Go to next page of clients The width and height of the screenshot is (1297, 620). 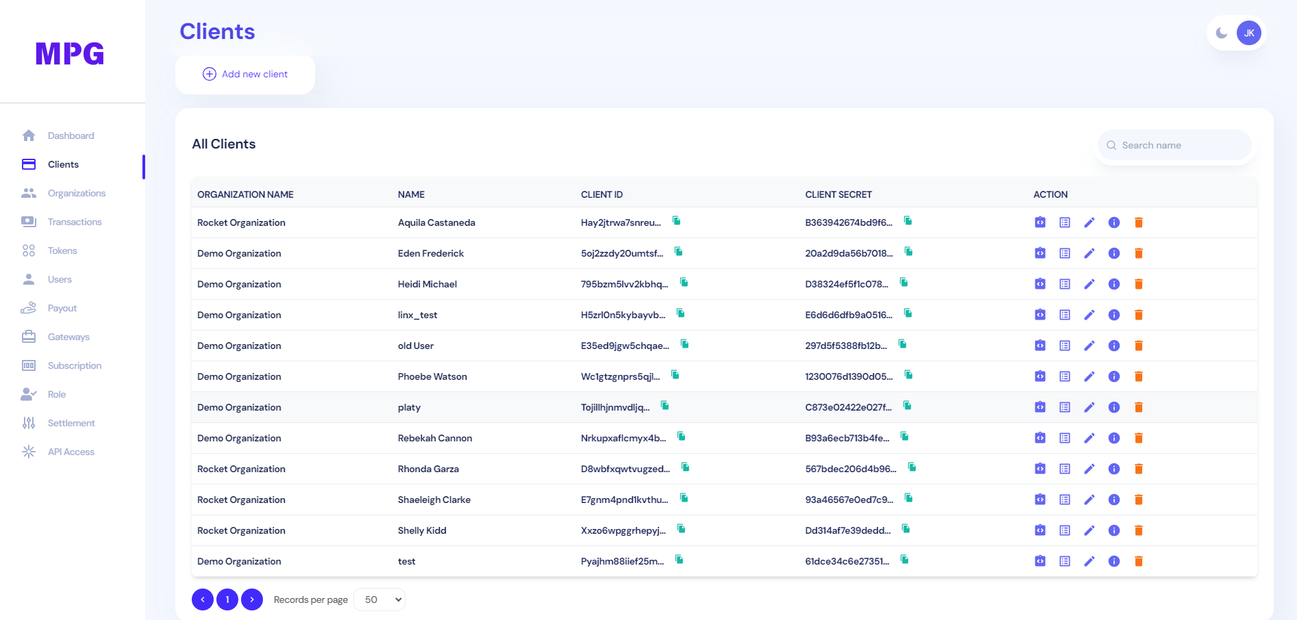pyautogui.click(x=252, y=599)
